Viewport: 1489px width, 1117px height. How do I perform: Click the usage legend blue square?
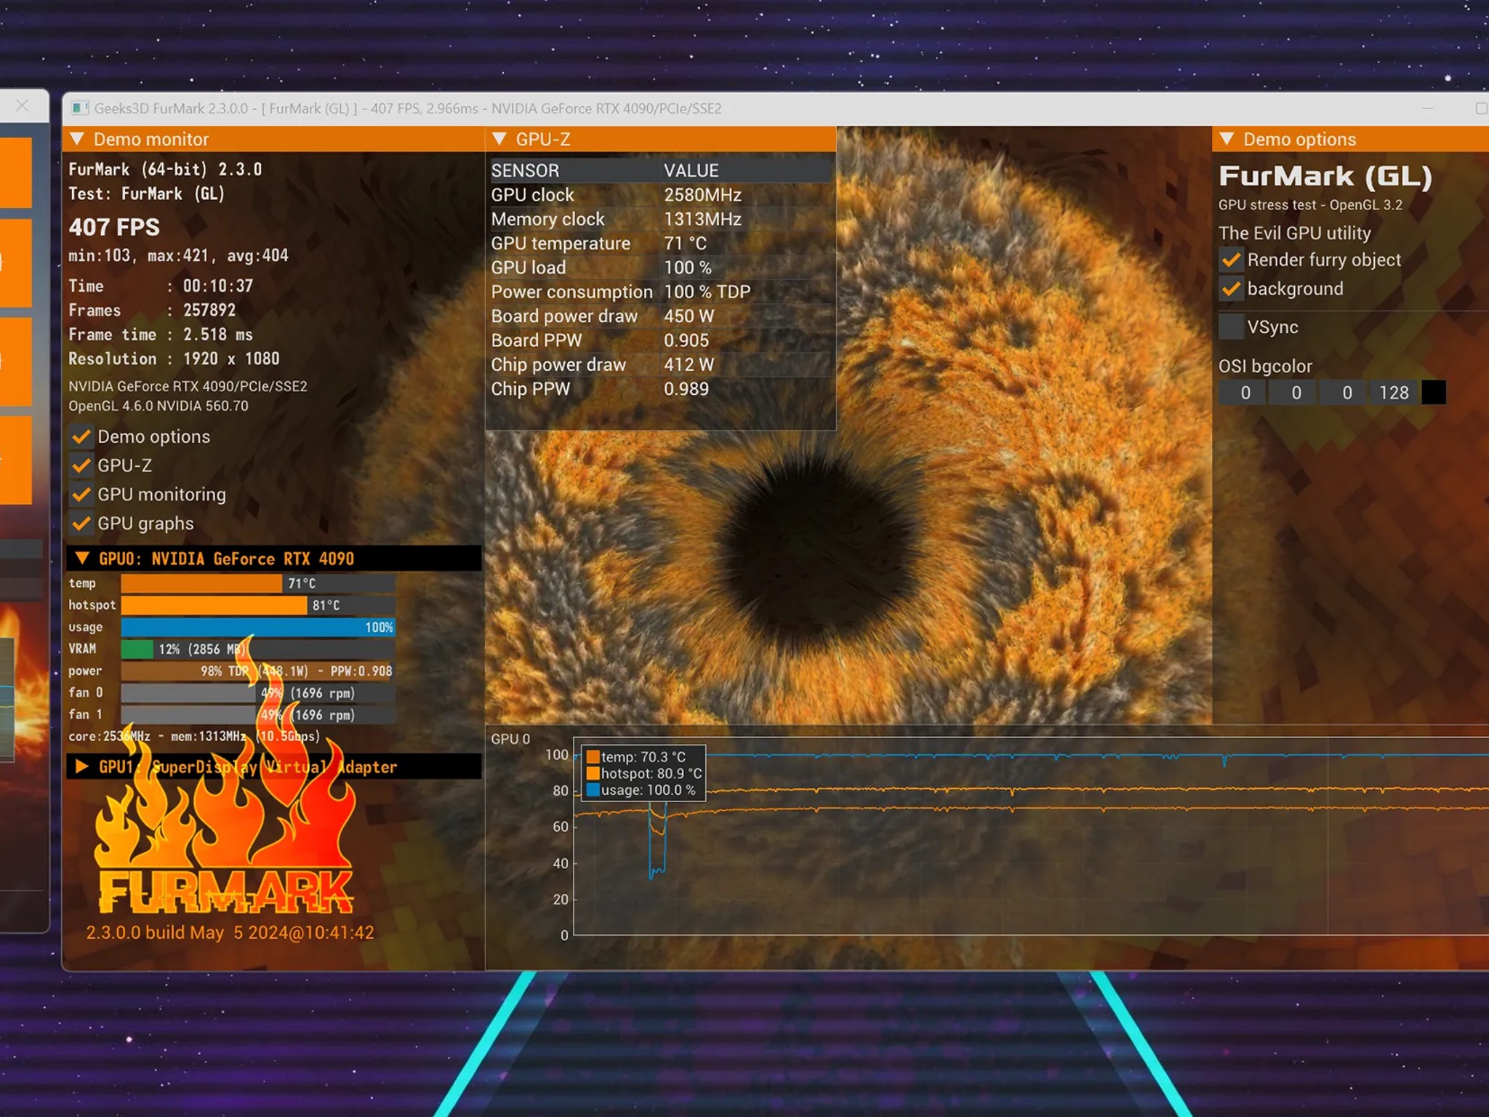coord(593,790)
